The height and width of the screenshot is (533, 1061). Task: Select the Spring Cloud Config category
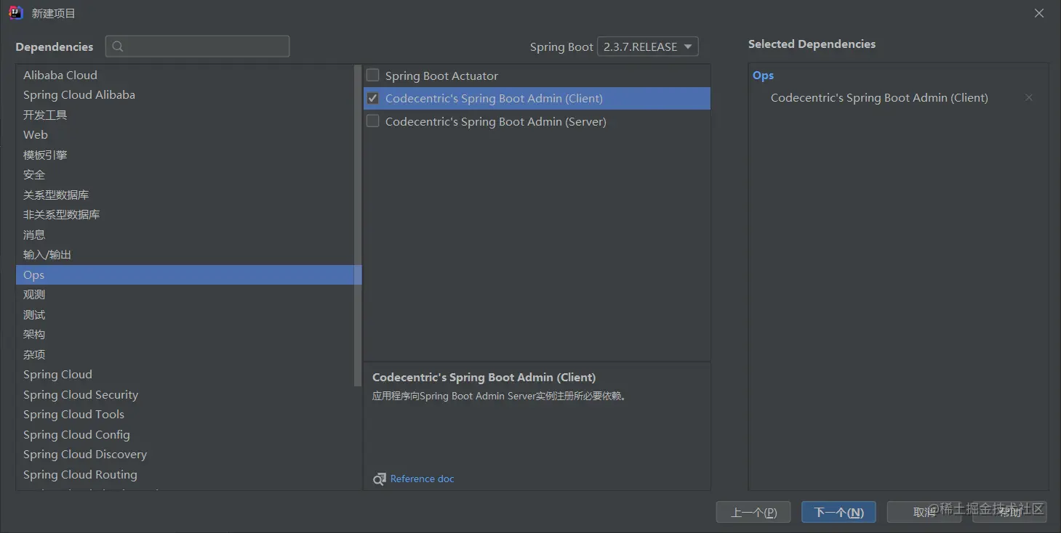coord(185,434)
